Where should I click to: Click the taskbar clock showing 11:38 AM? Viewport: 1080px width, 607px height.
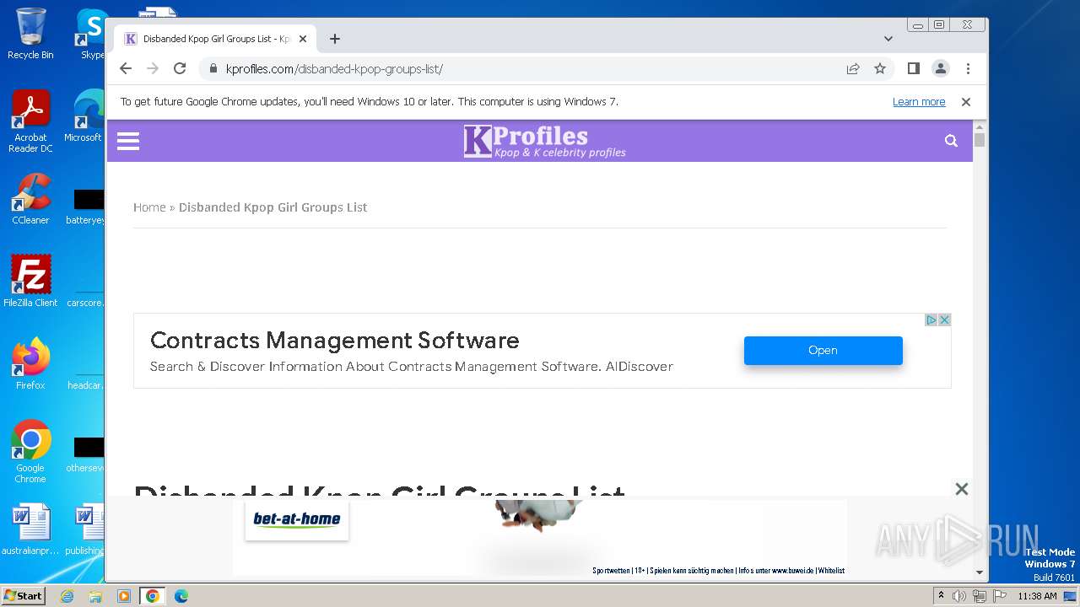(x=1037, y=596)
